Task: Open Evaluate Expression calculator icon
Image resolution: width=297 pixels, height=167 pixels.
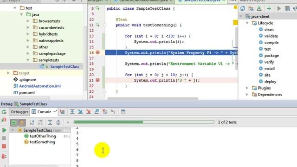Action: point(123,112)
